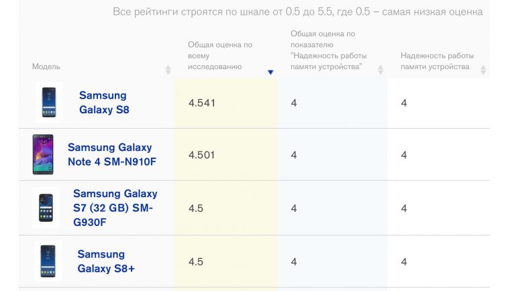This screenshot has height=291, width=510.
Task: Select the Galaxy S8+ phone thumbnail
Action: coord(48,261)
